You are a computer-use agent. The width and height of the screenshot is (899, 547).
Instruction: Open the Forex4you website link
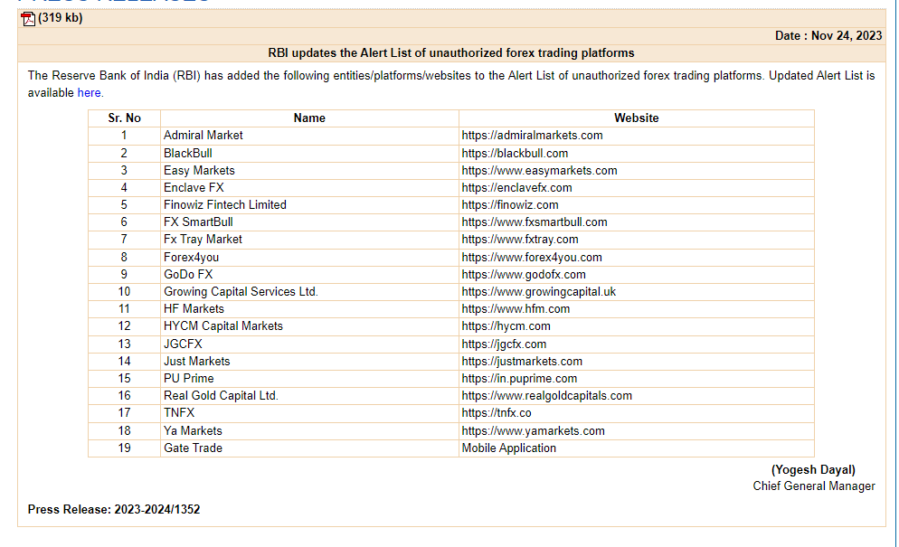pos(532,257)
